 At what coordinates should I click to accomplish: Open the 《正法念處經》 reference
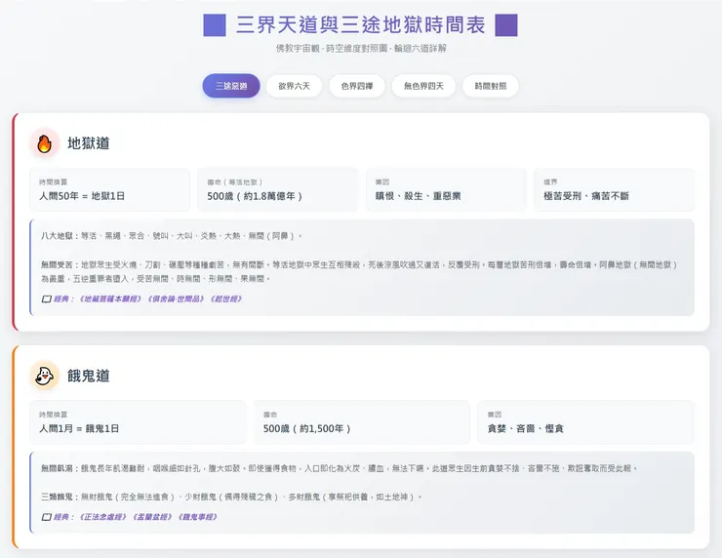pos(102,517)
